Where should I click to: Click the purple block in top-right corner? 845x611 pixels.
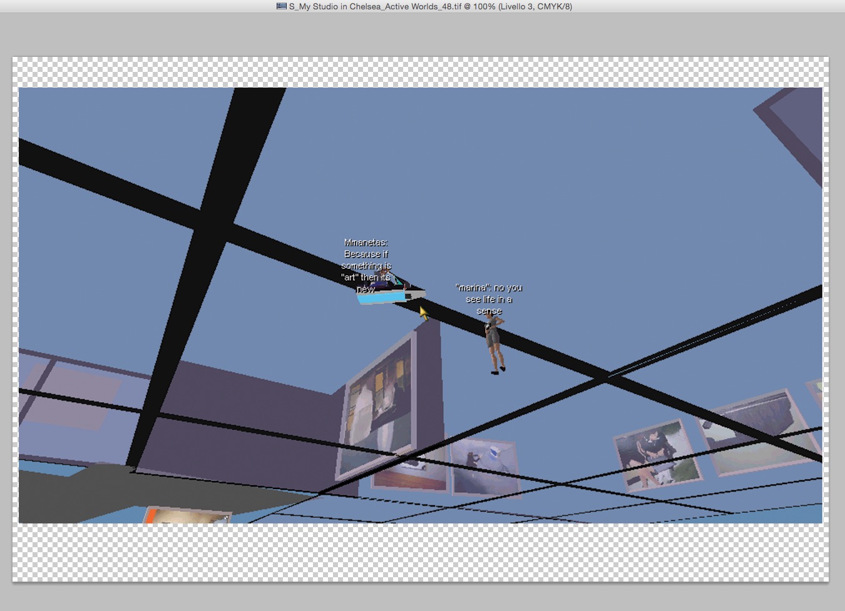point(795,125)
